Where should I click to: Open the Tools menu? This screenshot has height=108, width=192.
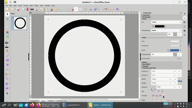(x=41, y=6)
